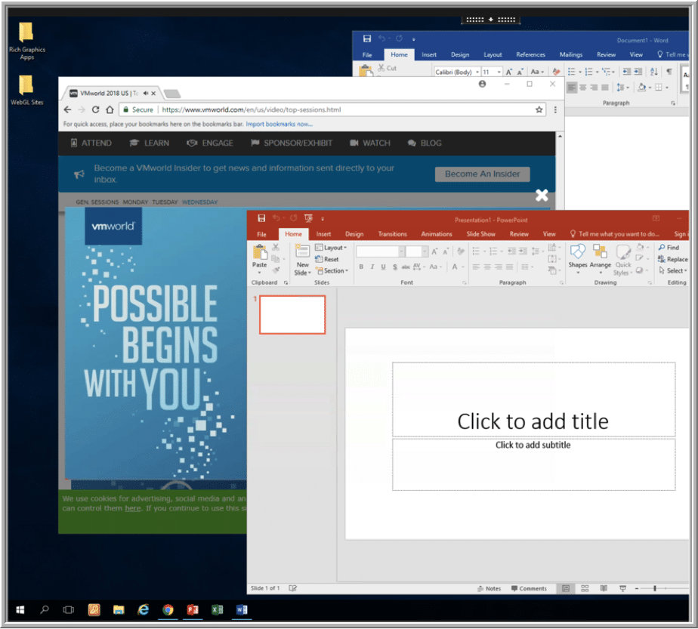This screenshot has width=698, height=629.
Task: Click Chrome profile avatar icon
Action: pyautogui.click(x=482, y=84)
